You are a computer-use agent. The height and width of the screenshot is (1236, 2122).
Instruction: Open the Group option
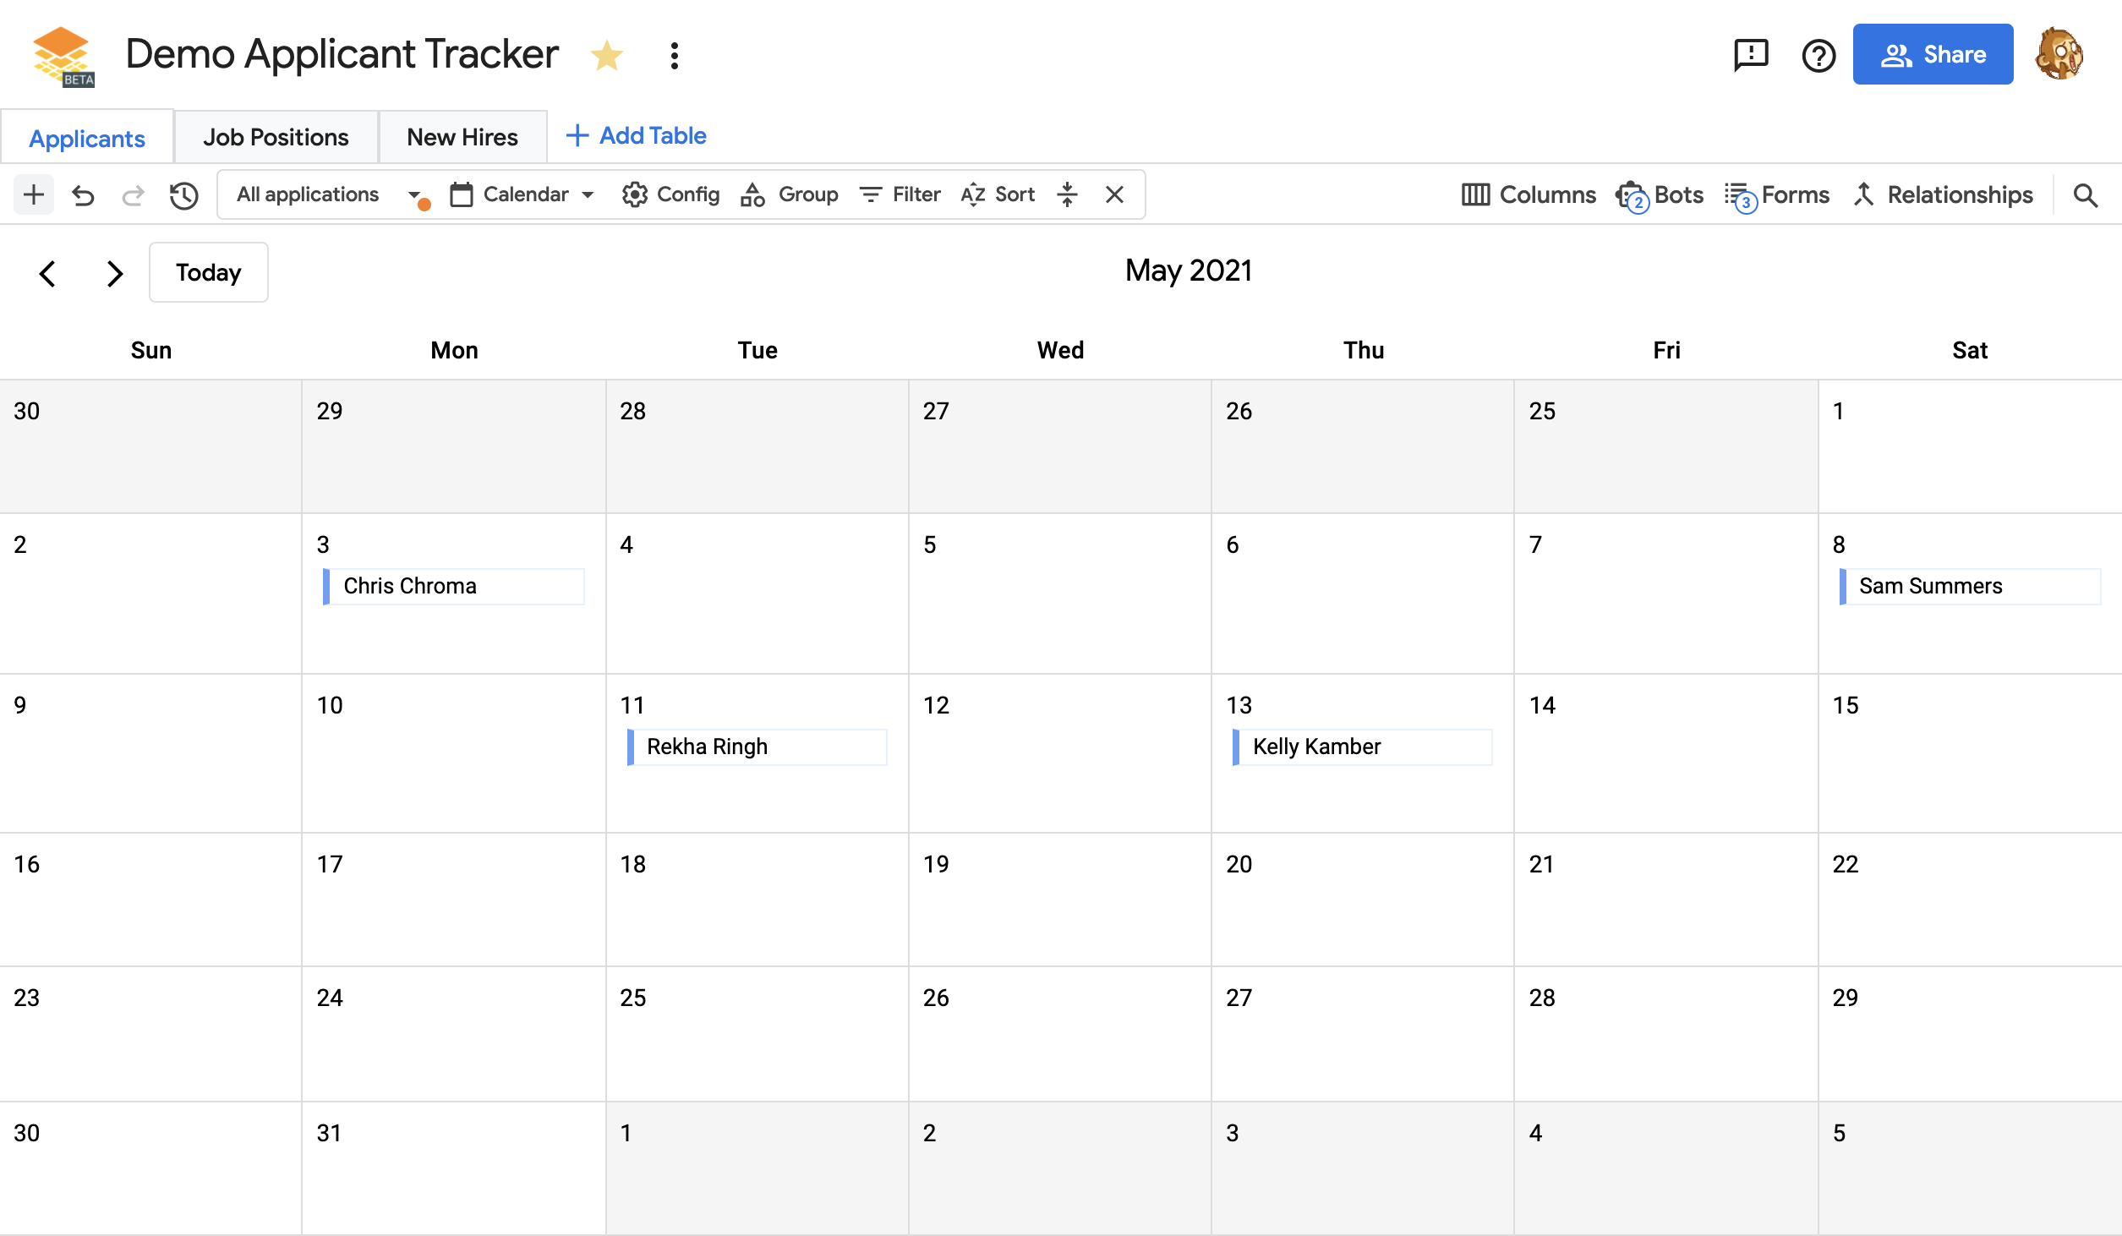pyautogui.click(x=789, y=194)
